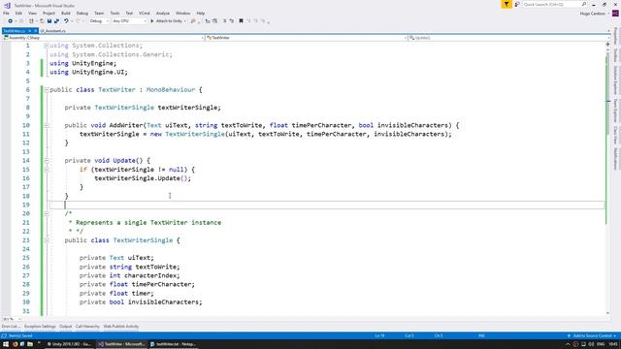Switch to Notepad window on taskbar
Screen dimensions: 621x349
tap(174, 344)
